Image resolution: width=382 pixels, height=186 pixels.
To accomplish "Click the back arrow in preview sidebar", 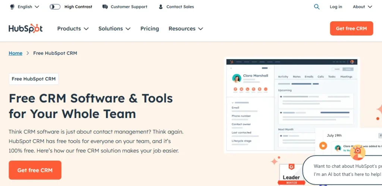I will point(231,68).
